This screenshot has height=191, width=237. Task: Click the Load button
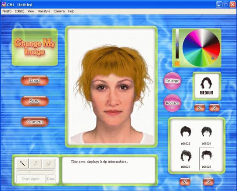[35, 81]
